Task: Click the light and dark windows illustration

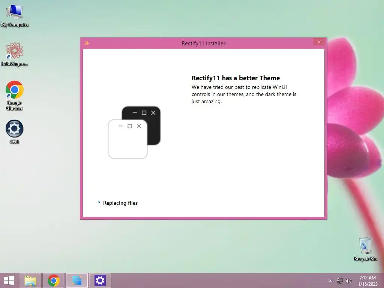Action: [x=134, y=132]
